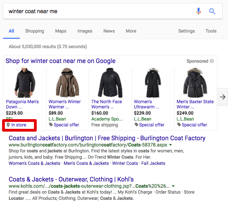This screenshot has width=228, height=204.
Task: Click the tag icon on Women's Ultrawarm listing
Action: [x=136, y=125]
